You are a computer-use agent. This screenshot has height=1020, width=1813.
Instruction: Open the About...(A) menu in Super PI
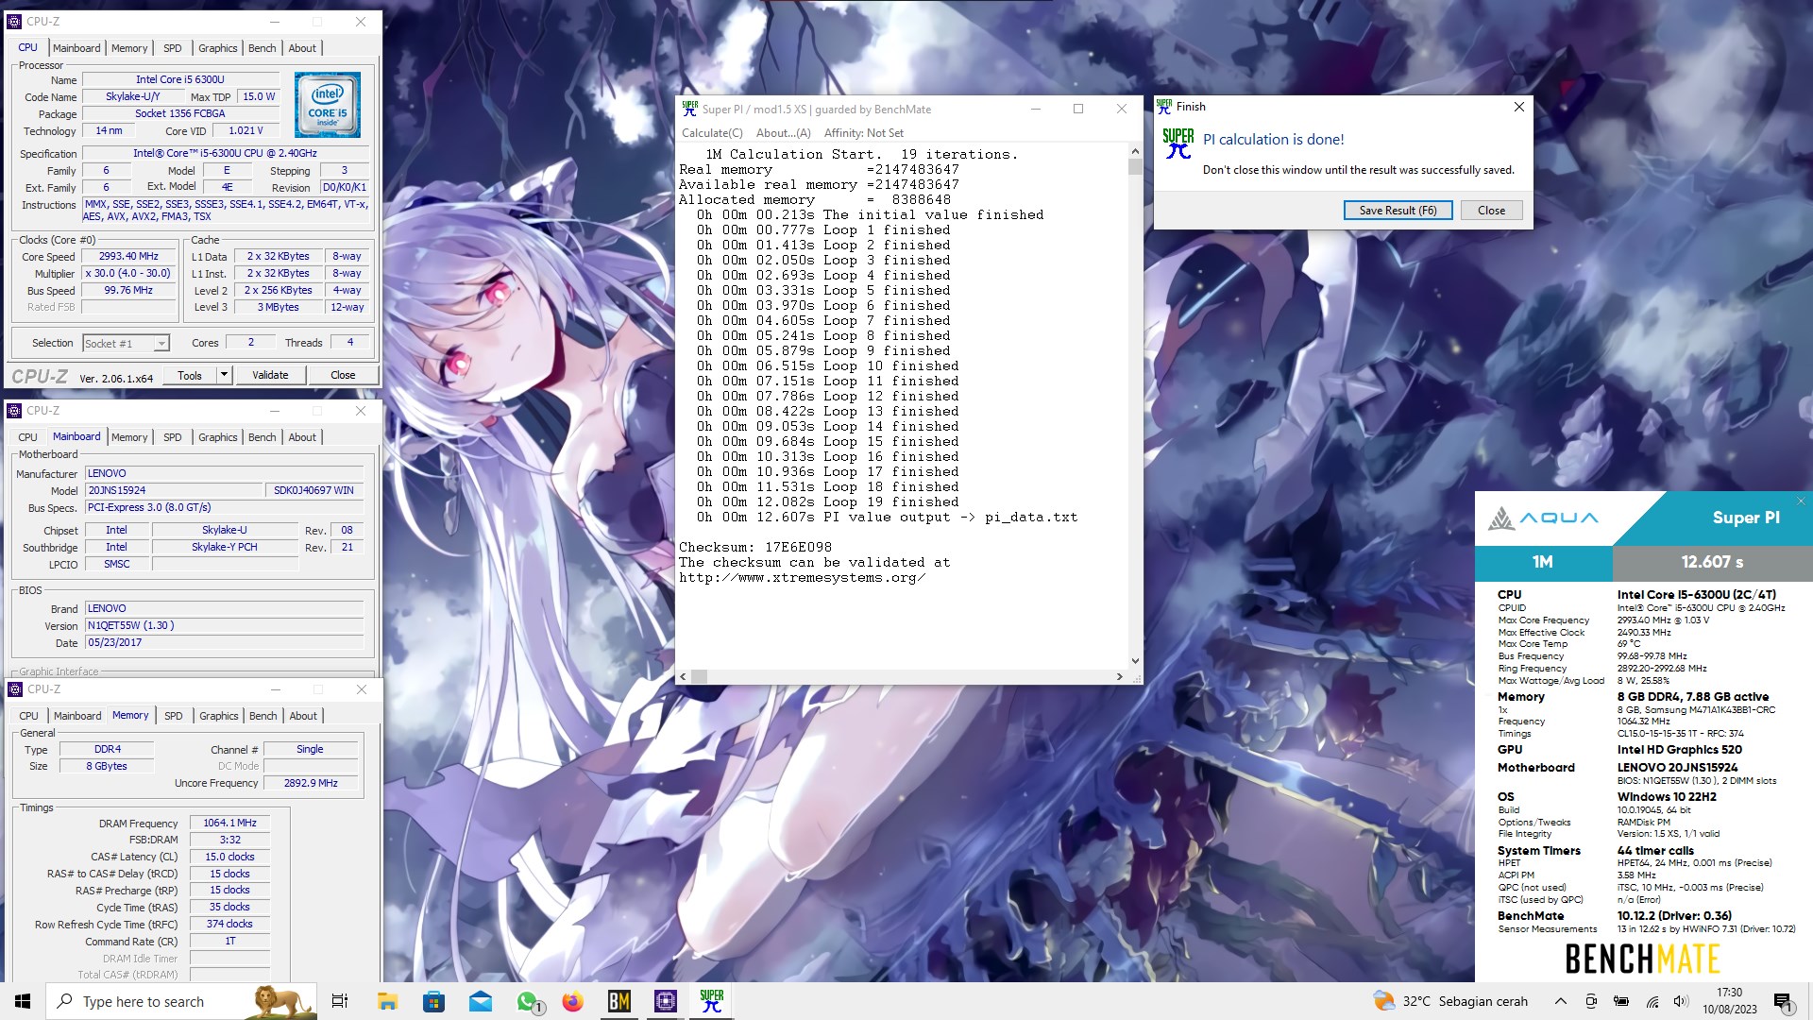click(x=783, y=133)
